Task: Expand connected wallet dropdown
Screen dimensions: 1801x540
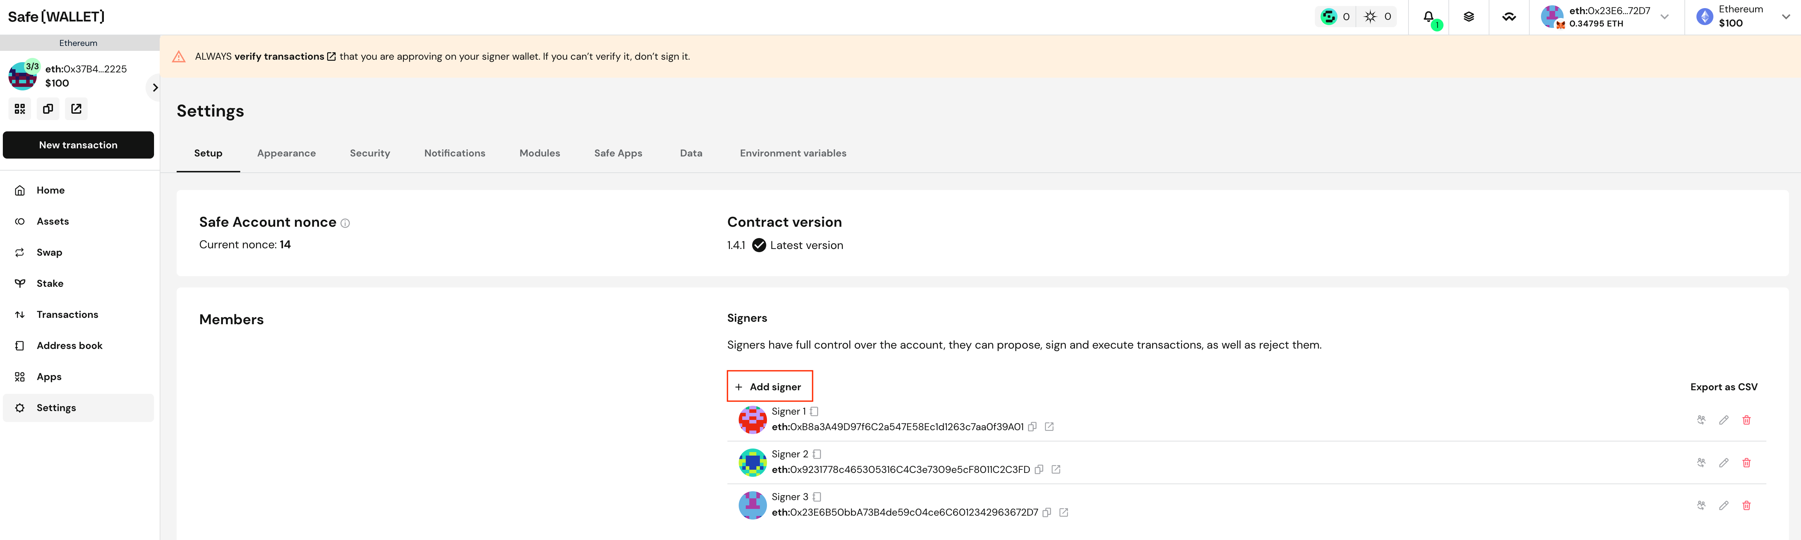Action: pos(1664,17)
